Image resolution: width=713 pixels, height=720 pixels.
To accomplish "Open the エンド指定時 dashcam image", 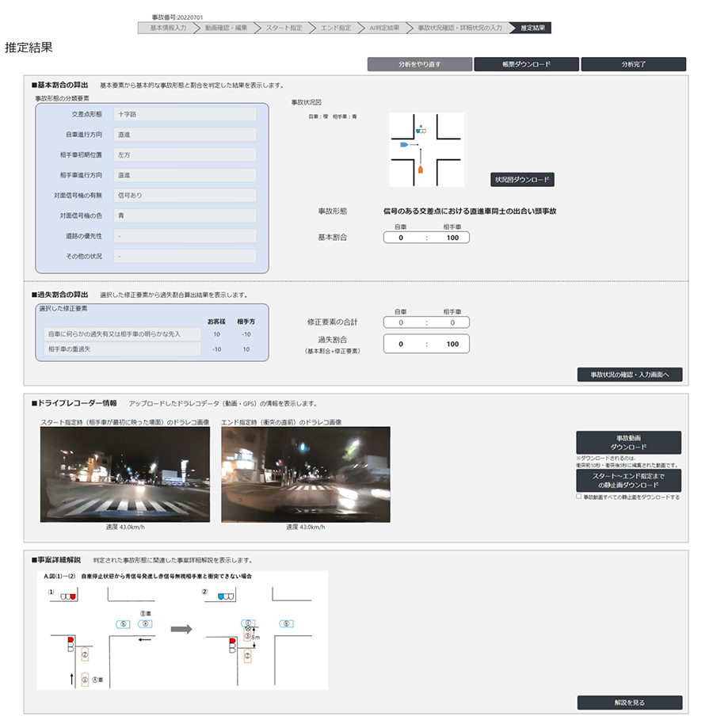I will coord(306,474).
